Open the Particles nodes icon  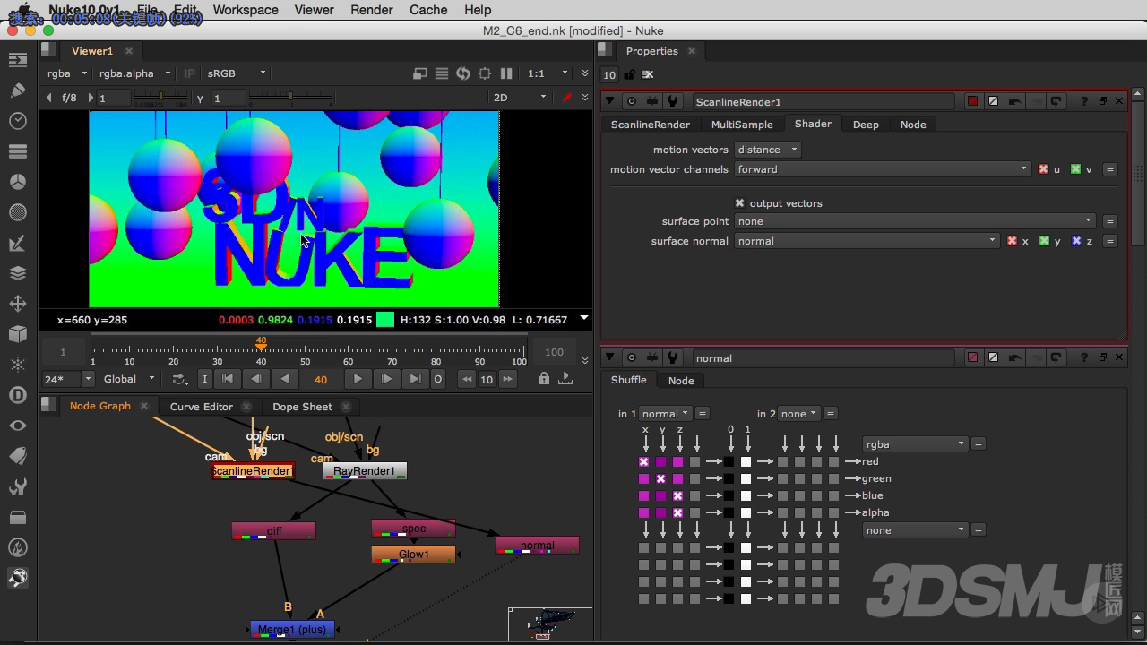pos(17,365)
